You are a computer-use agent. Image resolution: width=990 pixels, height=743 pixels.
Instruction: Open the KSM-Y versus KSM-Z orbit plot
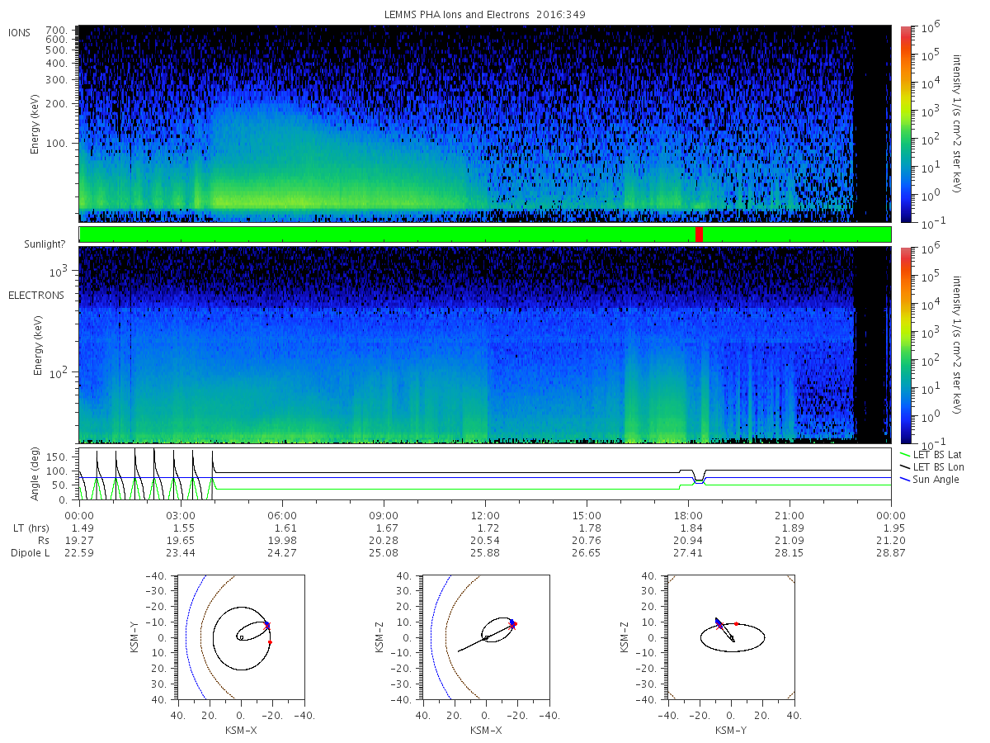(731, 637)
